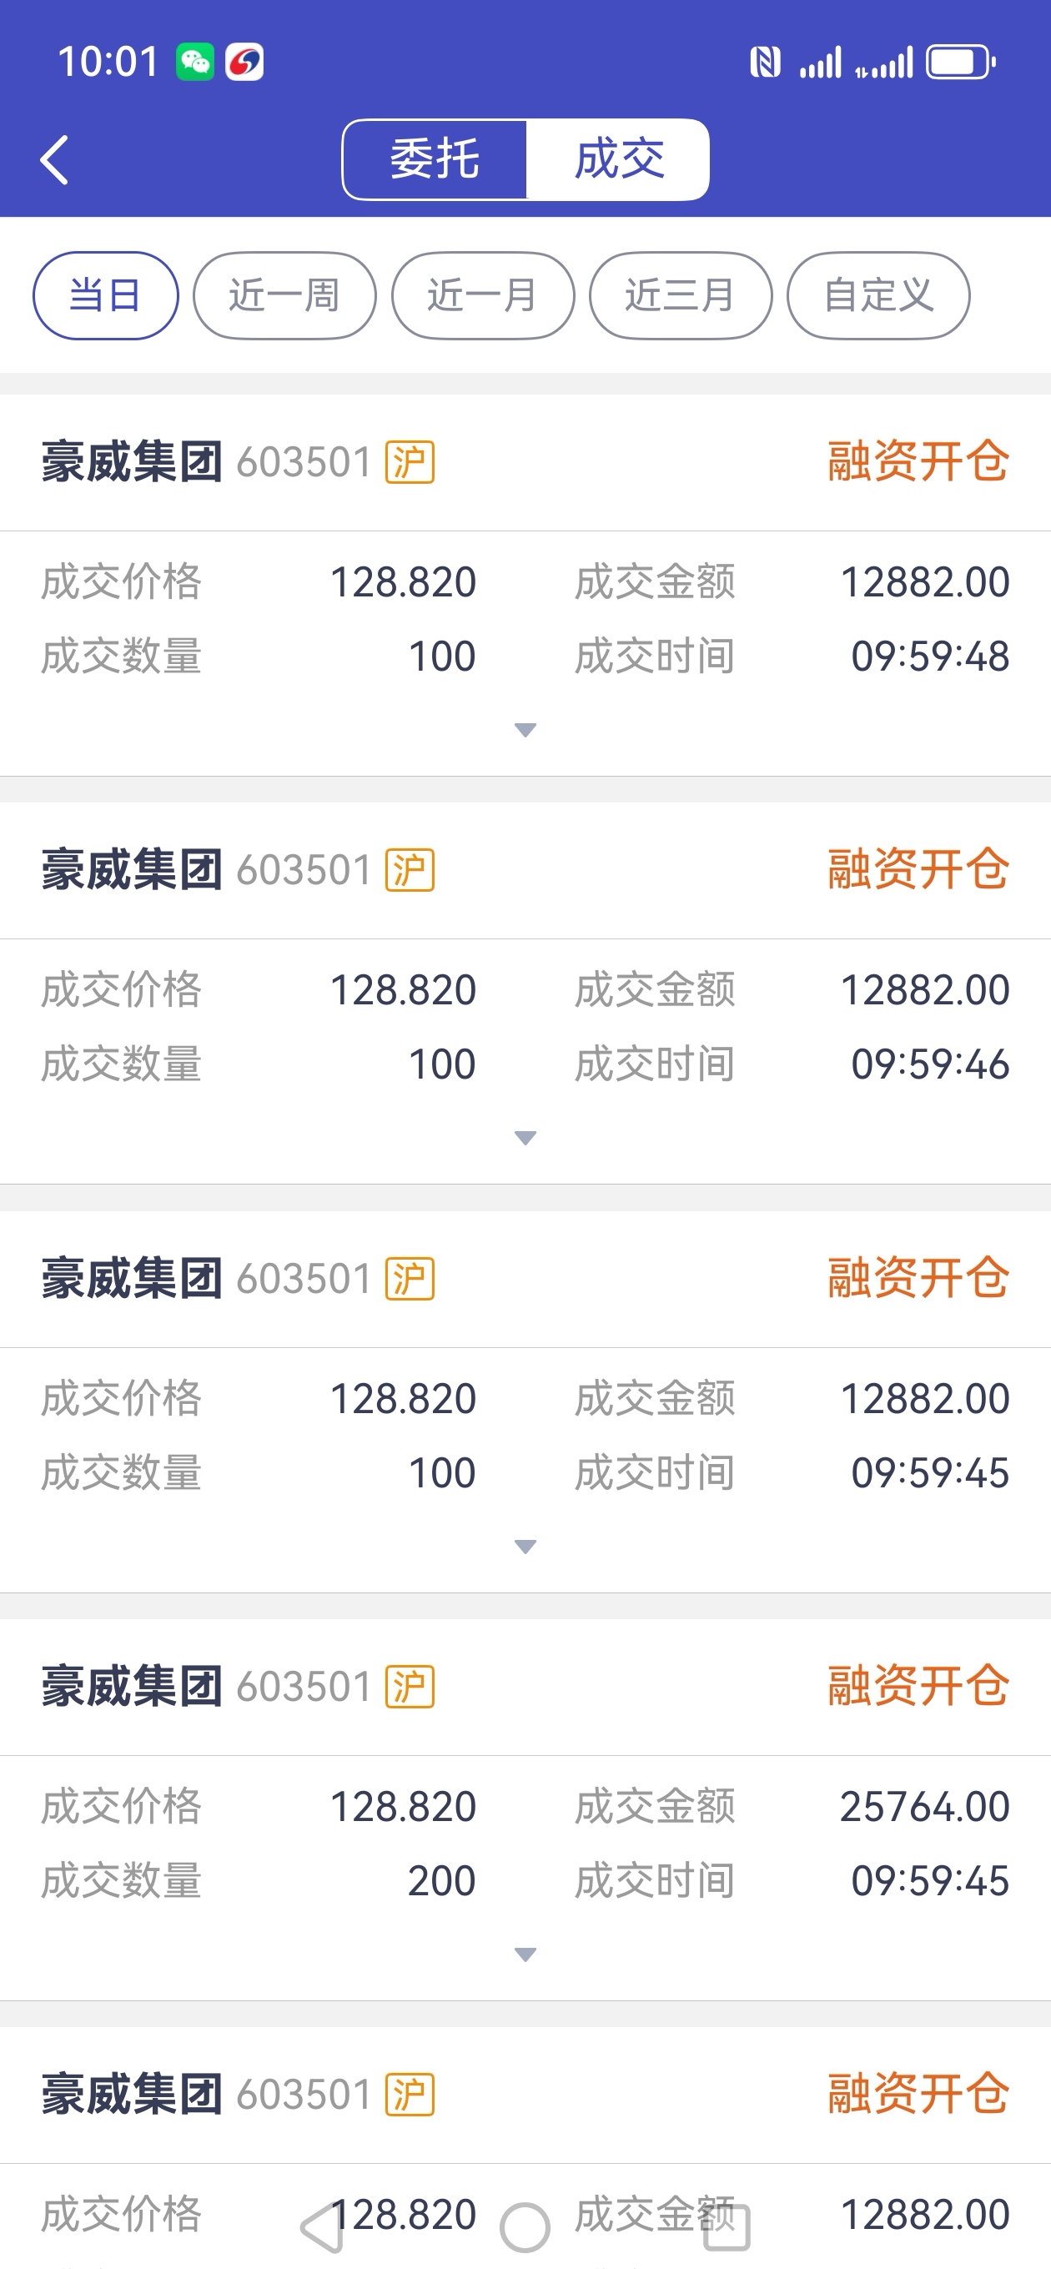Choose the 近一周 date filter
The height and width of the screenshot is (2269, 1051).
click(x=284, y=296)
